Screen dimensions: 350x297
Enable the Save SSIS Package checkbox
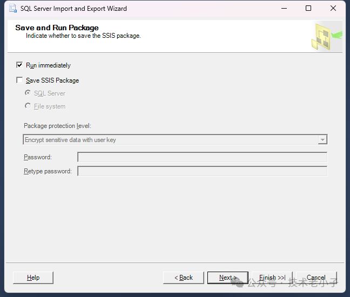coord(19,80)
